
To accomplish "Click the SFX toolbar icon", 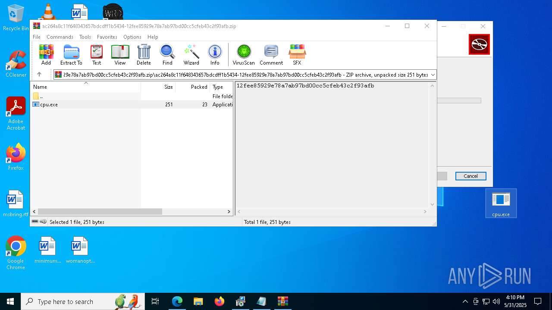I will (297, 55).
